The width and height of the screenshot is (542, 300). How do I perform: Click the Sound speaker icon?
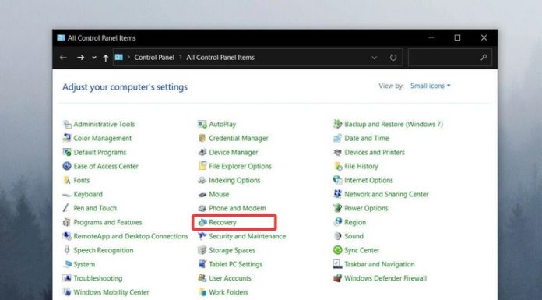337,236
